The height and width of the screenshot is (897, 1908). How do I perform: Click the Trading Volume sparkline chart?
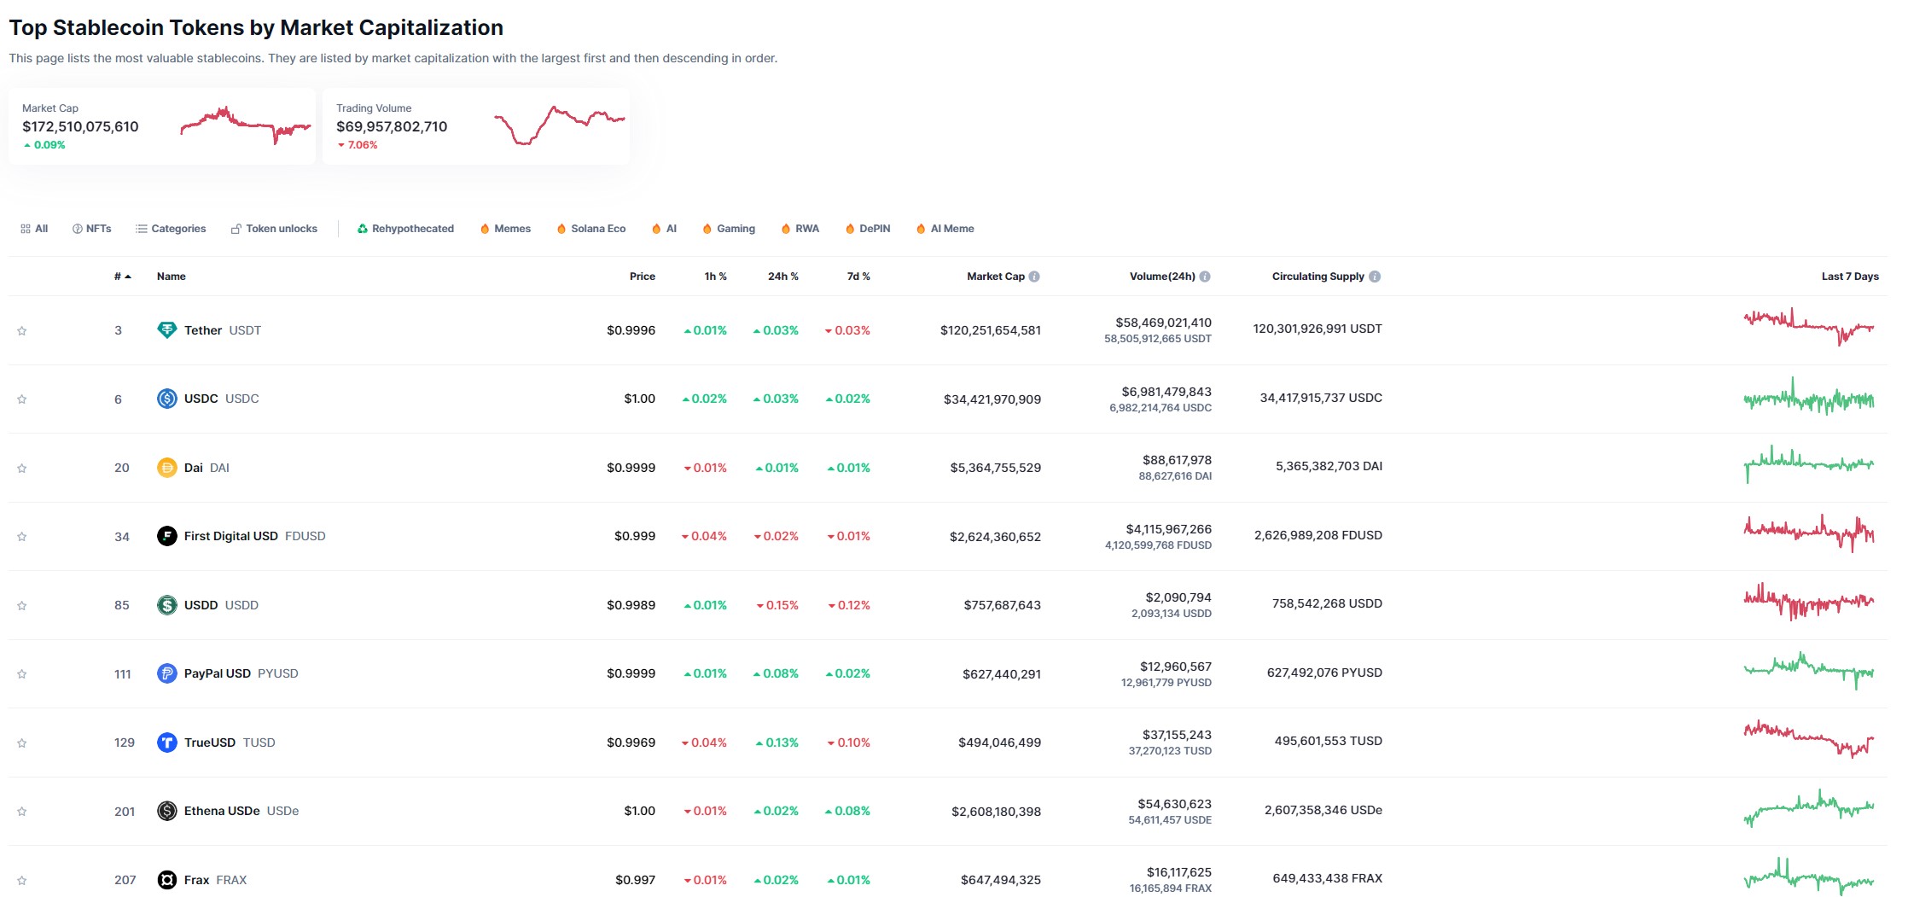[559, 126]
